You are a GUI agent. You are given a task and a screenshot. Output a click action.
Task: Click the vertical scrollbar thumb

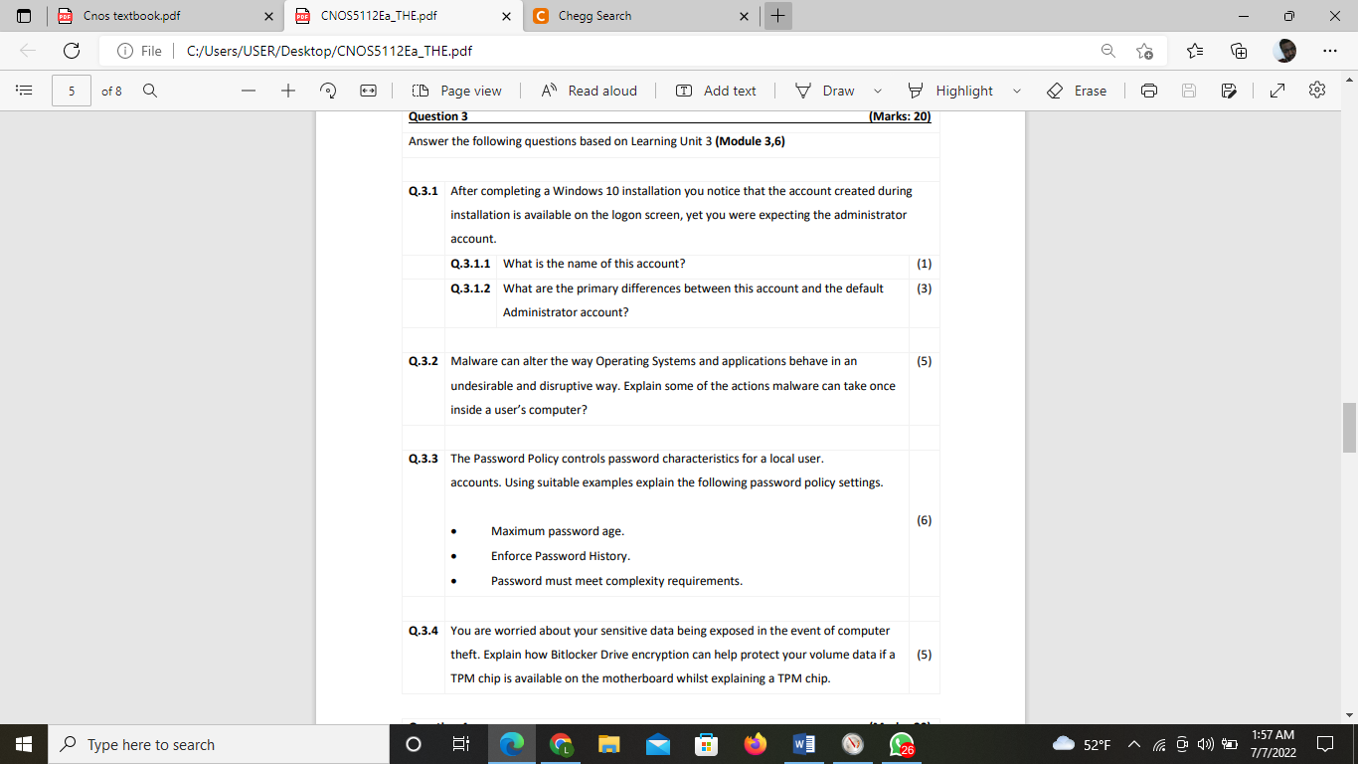click(1349, 428)
